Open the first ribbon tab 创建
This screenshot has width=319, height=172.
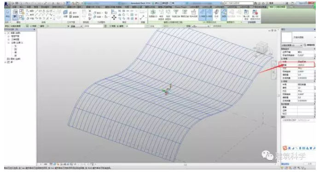(14, 7)
